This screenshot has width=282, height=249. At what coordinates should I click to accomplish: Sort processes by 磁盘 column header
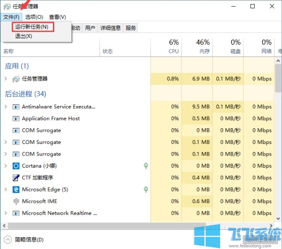228,47
